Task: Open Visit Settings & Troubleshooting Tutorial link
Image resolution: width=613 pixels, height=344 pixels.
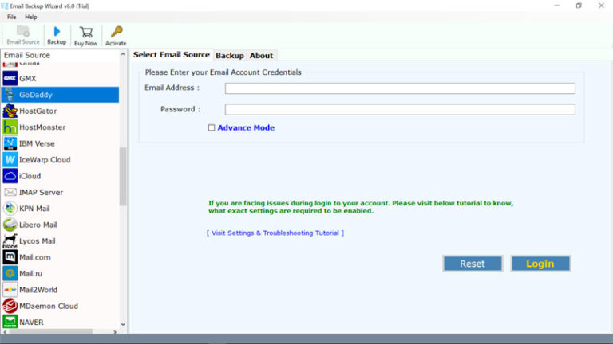Action: click(x=275, y=233)
